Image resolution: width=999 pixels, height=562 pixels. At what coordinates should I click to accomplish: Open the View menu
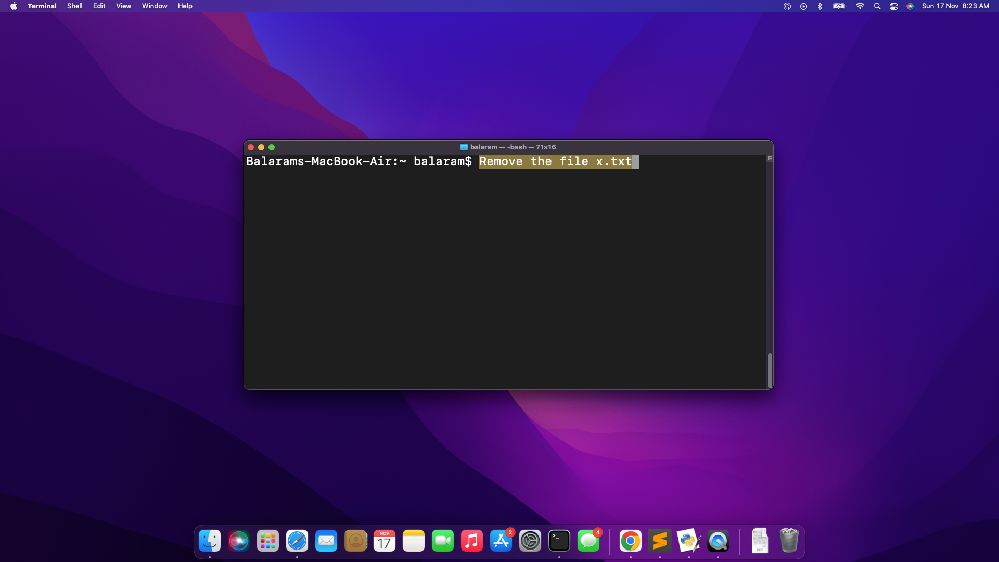tap(123, 6)
